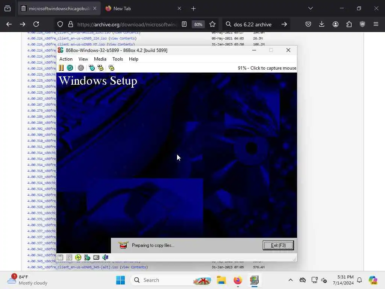This screenshot has height=289, width=385.
Task: Hard reset the emulated machine (green arrow icon)
Action: (70, 68)
